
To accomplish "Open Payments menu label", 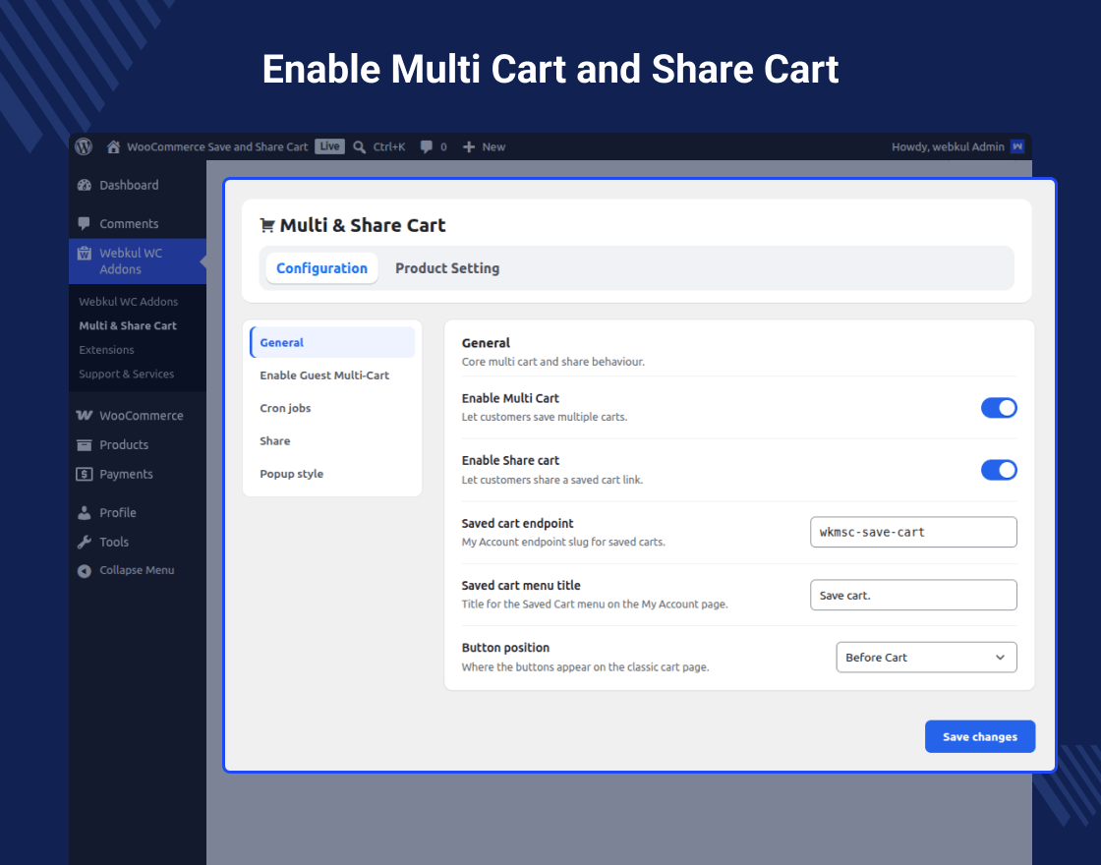I will pos(127,474).
